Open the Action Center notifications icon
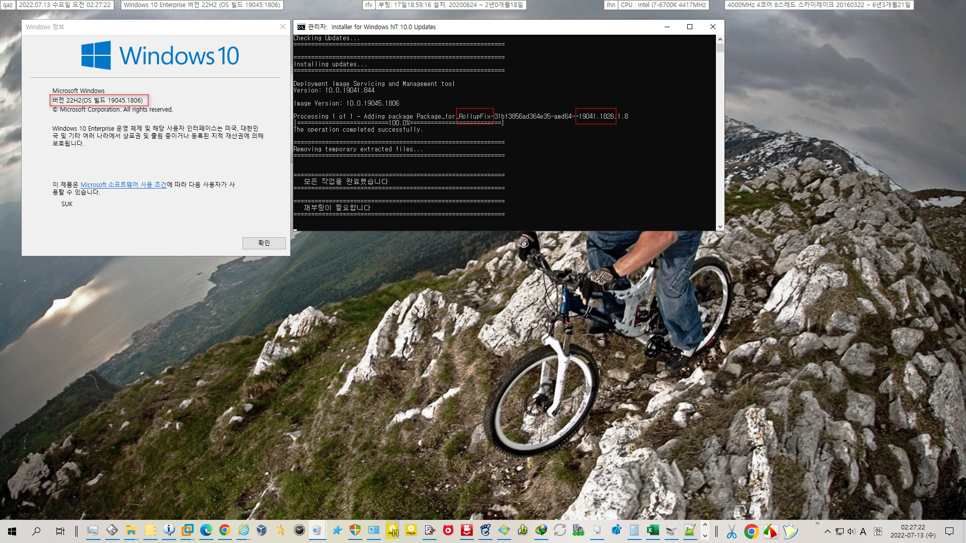Image resolution: width=966 pixels, height=543 pixels. pos(949,531)
